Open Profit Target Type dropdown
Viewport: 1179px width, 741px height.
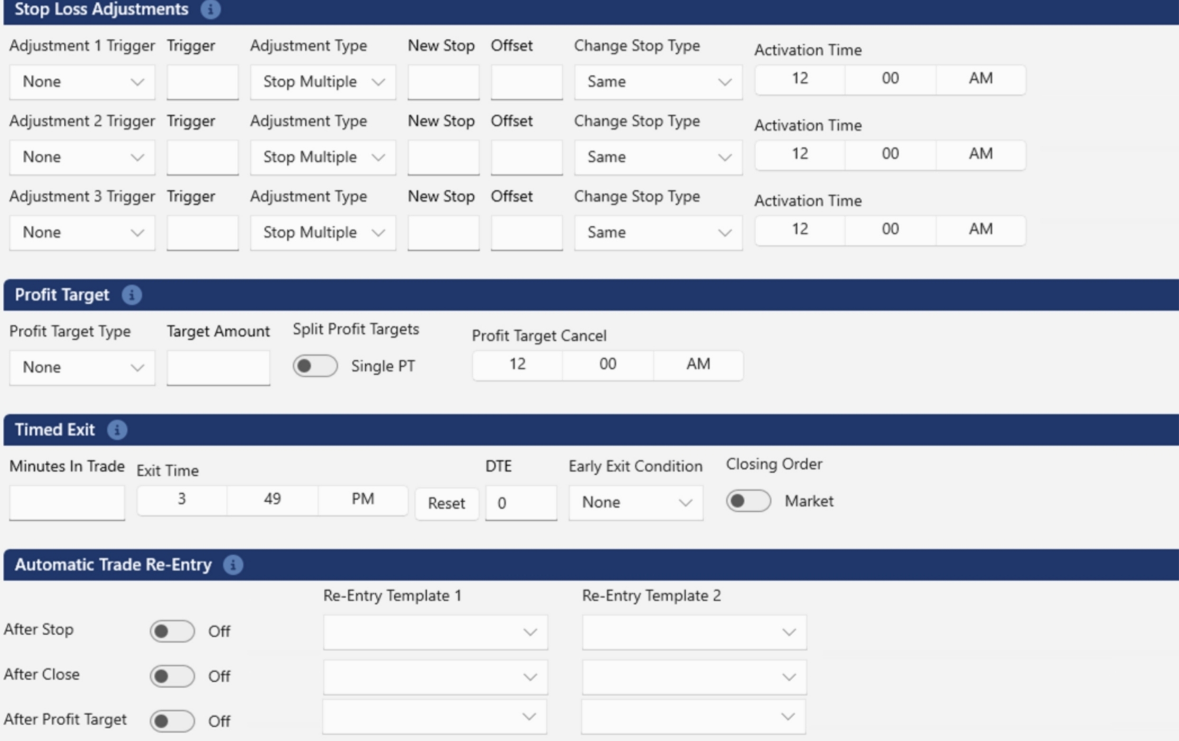(82, 368)
